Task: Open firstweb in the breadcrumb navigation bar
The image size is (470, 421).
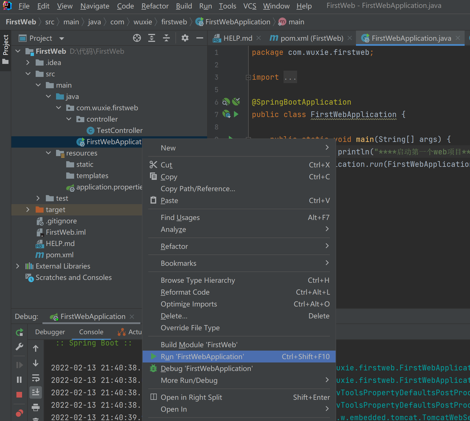Action: click(x=174, y=22)
